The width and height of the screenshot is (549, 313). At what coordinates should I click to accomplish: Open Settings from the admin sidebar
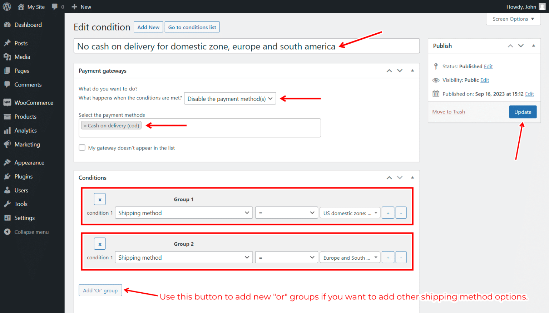(x=24, y=218)
